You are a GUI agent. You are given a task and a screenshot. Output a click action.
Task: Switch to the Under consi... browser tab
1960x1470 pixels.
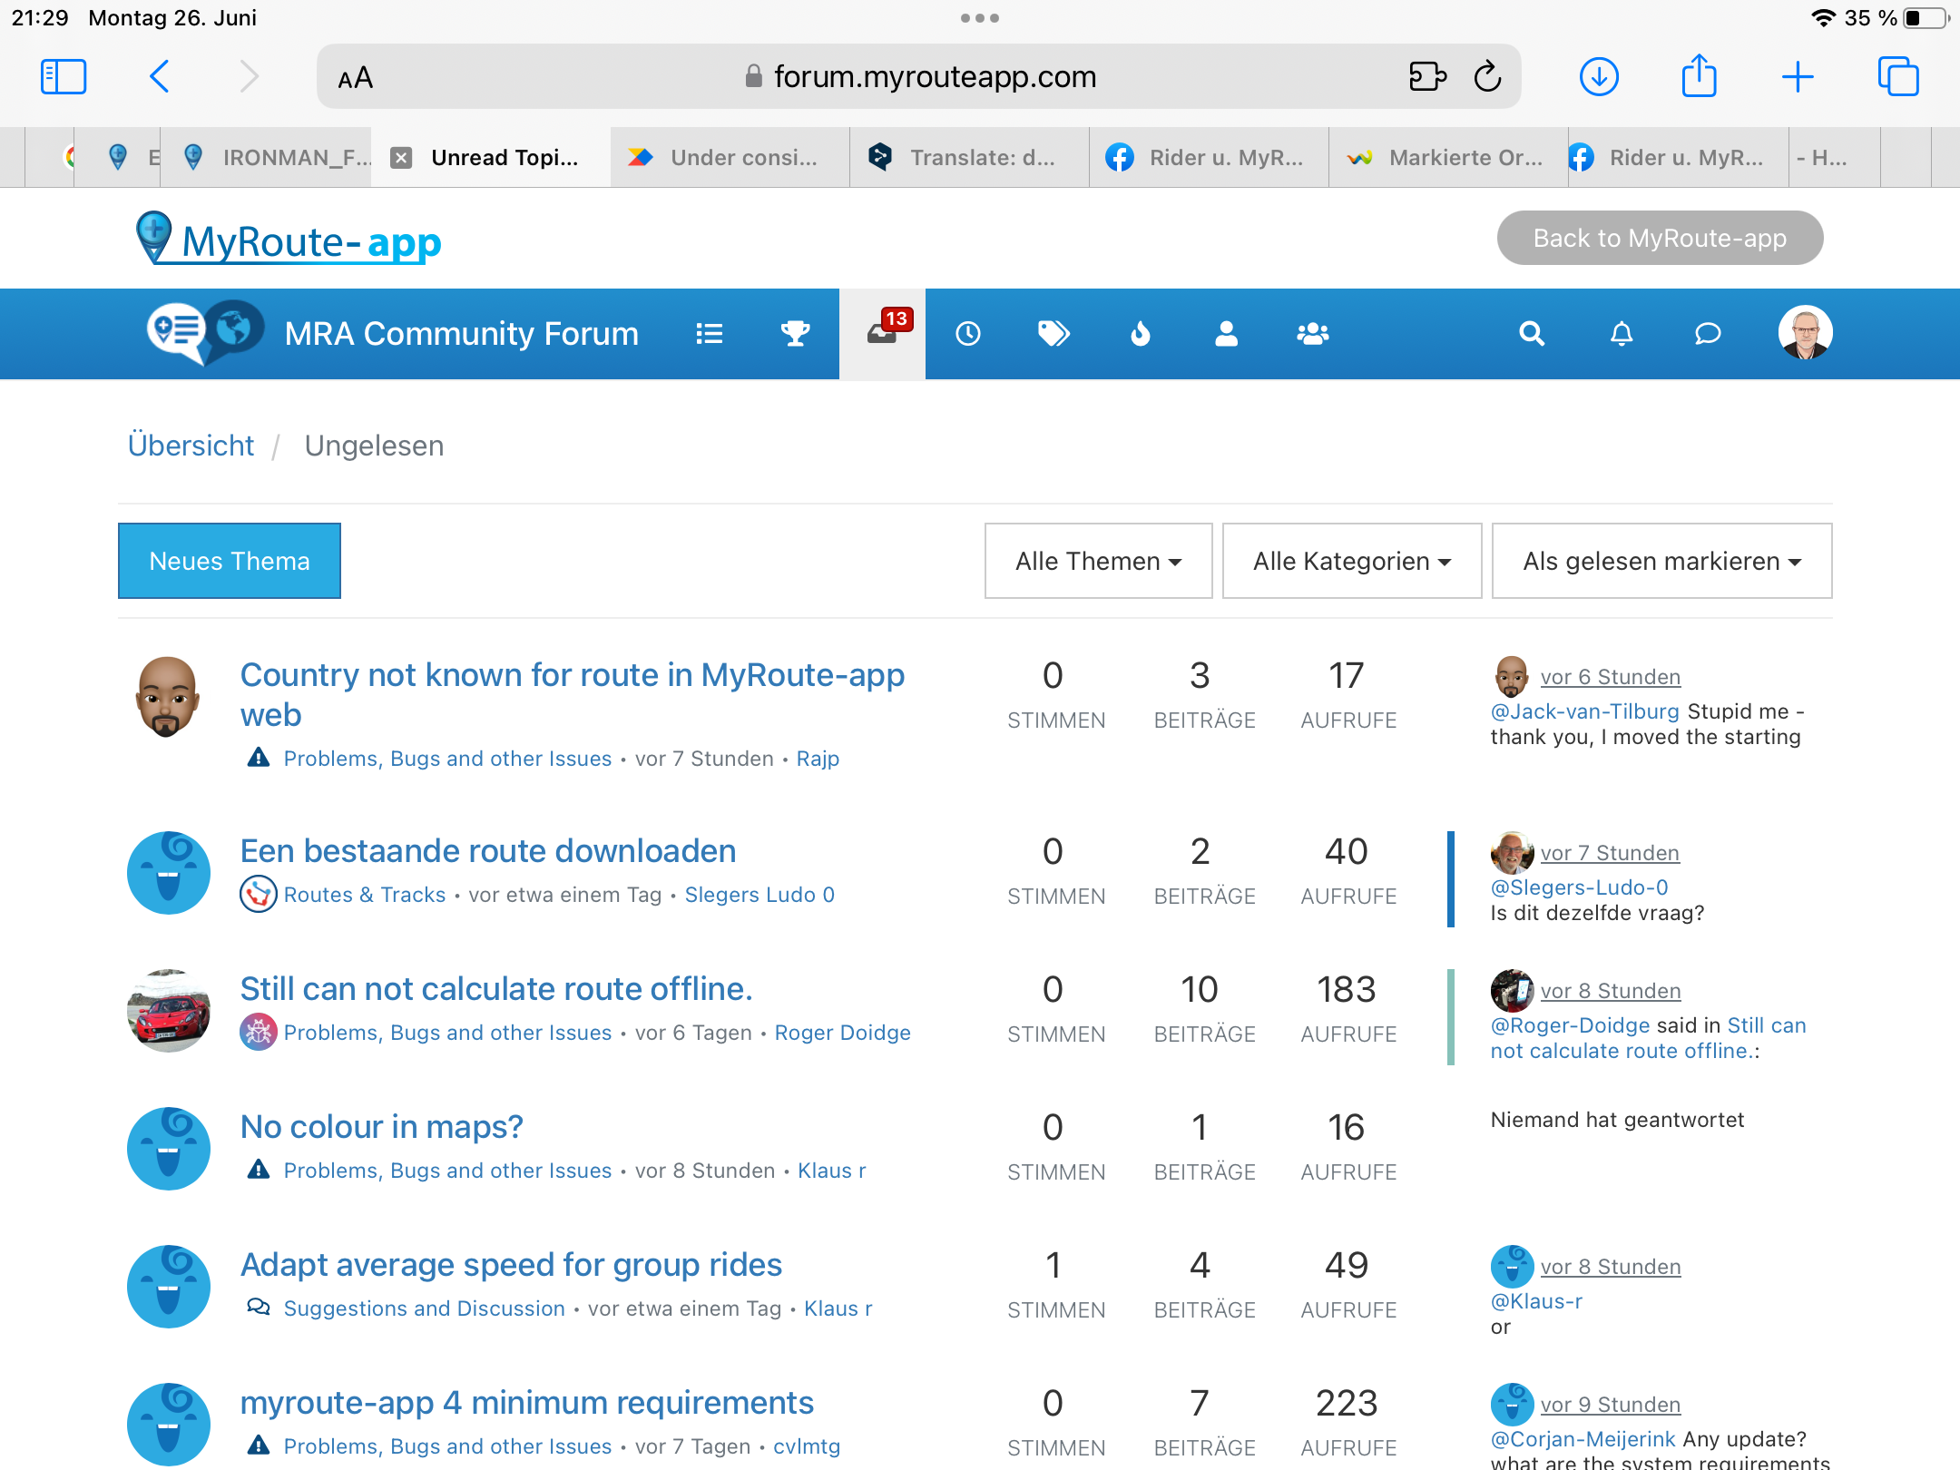(x=730, y=158)
